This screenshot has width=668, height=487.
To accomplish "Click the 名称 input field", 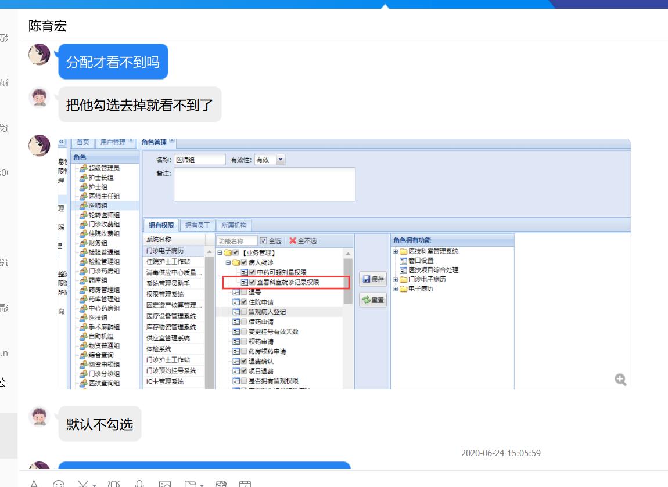I will (x=199, y=160).
